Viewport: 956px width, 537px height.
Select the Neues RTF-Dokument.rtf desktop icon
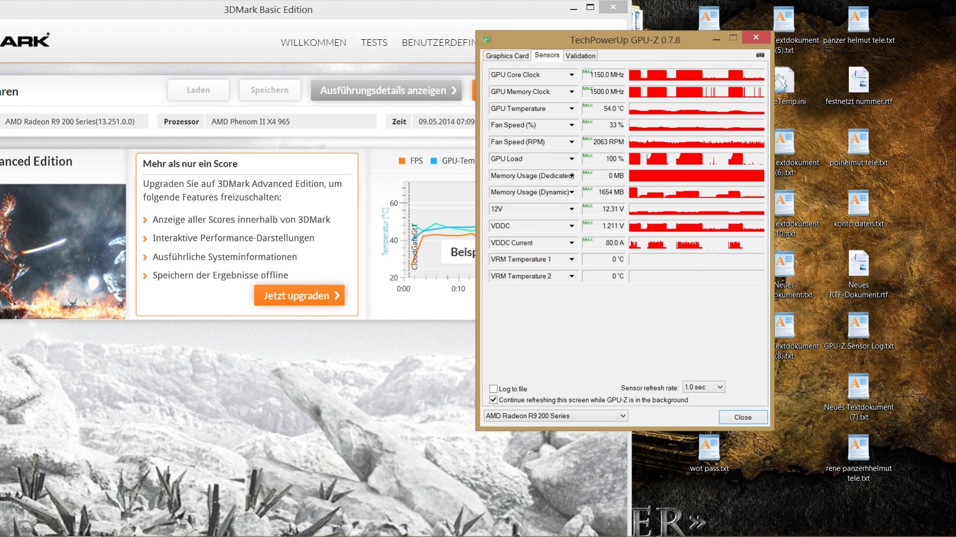pyautogui.click(x=858, y=275)
